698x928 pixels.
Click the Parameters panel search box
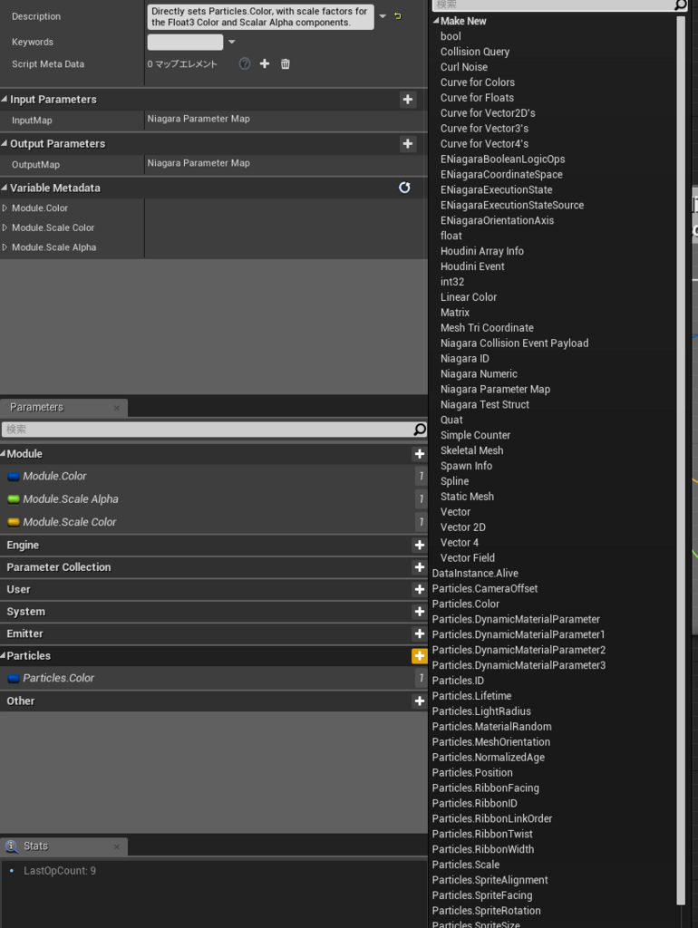point(208,429)
